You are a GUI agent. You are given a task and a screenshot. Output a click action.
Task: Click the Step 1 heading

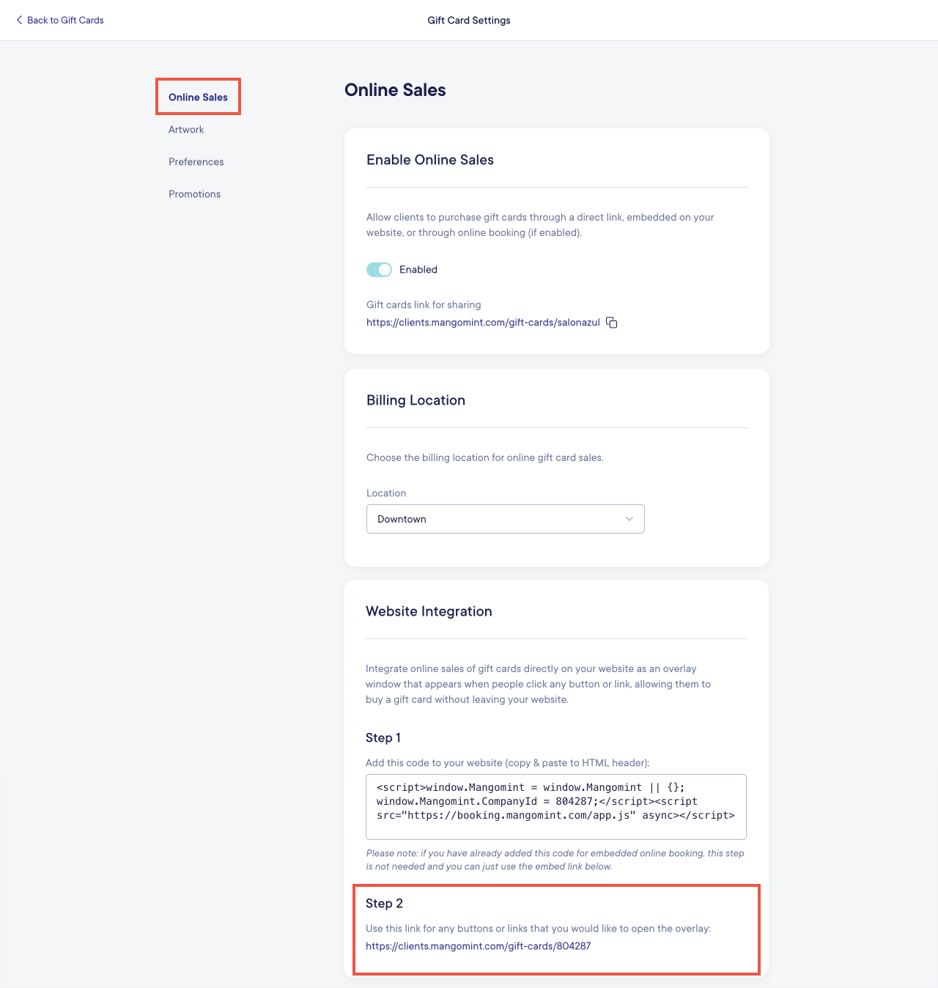[383, 737]
